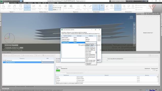Choose Несущие конструкции in the dropdown list
162x91 pixels.
coord(90,57)
